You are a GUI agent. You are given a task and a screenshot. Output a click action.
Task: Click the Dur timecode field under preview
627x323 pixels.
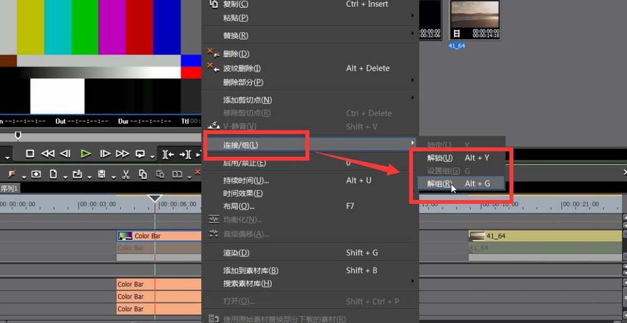click(145, 120)
